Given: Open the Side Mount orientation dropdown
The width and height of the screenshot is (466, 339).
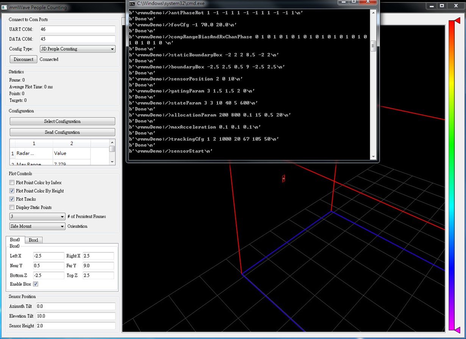Looking at the screenshot, I should (38, 227).
